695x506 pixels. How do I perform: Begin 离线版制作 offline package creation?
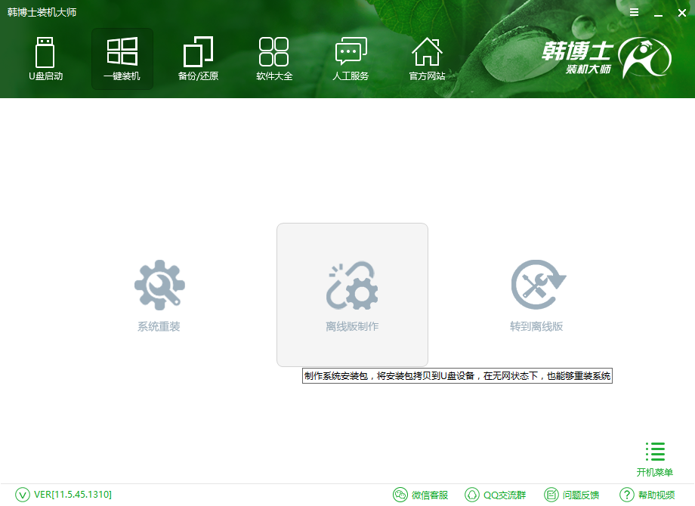[352, 295]
